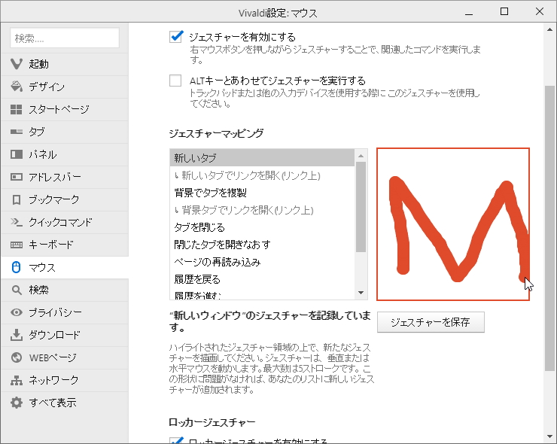Click the magnifier 検索 icon
The width and height of the screenshot is (557, 444).
click(x=17, y=290)
